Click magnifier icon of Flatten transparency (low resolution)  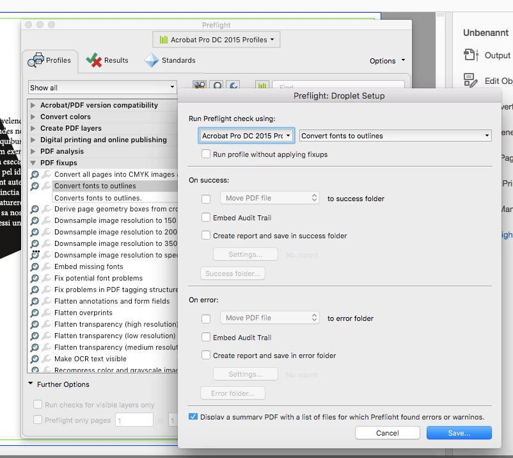tap(35, 336)
